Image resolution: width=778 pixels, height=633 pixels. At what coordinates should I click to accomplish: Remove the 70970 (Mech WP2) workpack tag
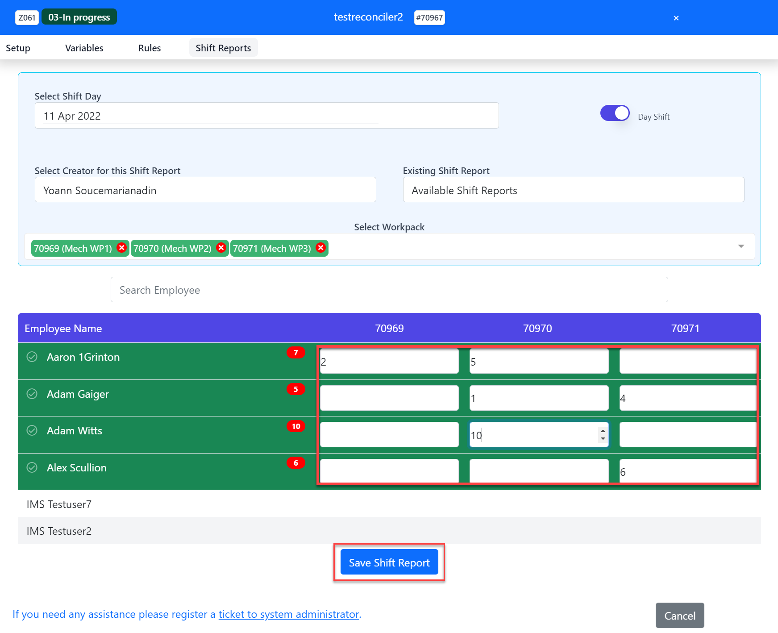(x=221, y=248)
